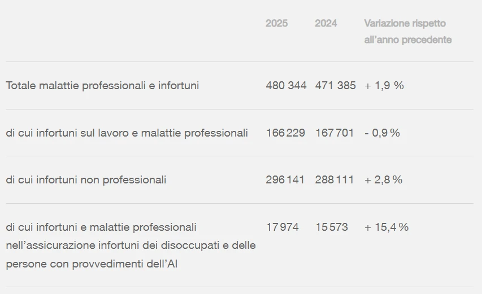The height and width of the screenshot is (294, 482).
Task: Click the assicurazione infortuni dei disoccupati row label
Action: [131, 245]
